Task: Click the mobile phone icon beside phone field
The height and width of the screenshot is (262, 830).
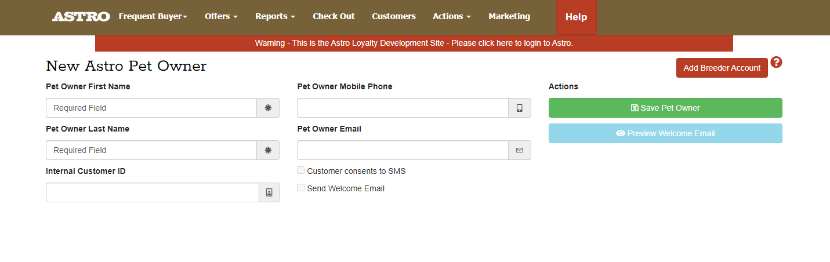Action: (520, 108)
